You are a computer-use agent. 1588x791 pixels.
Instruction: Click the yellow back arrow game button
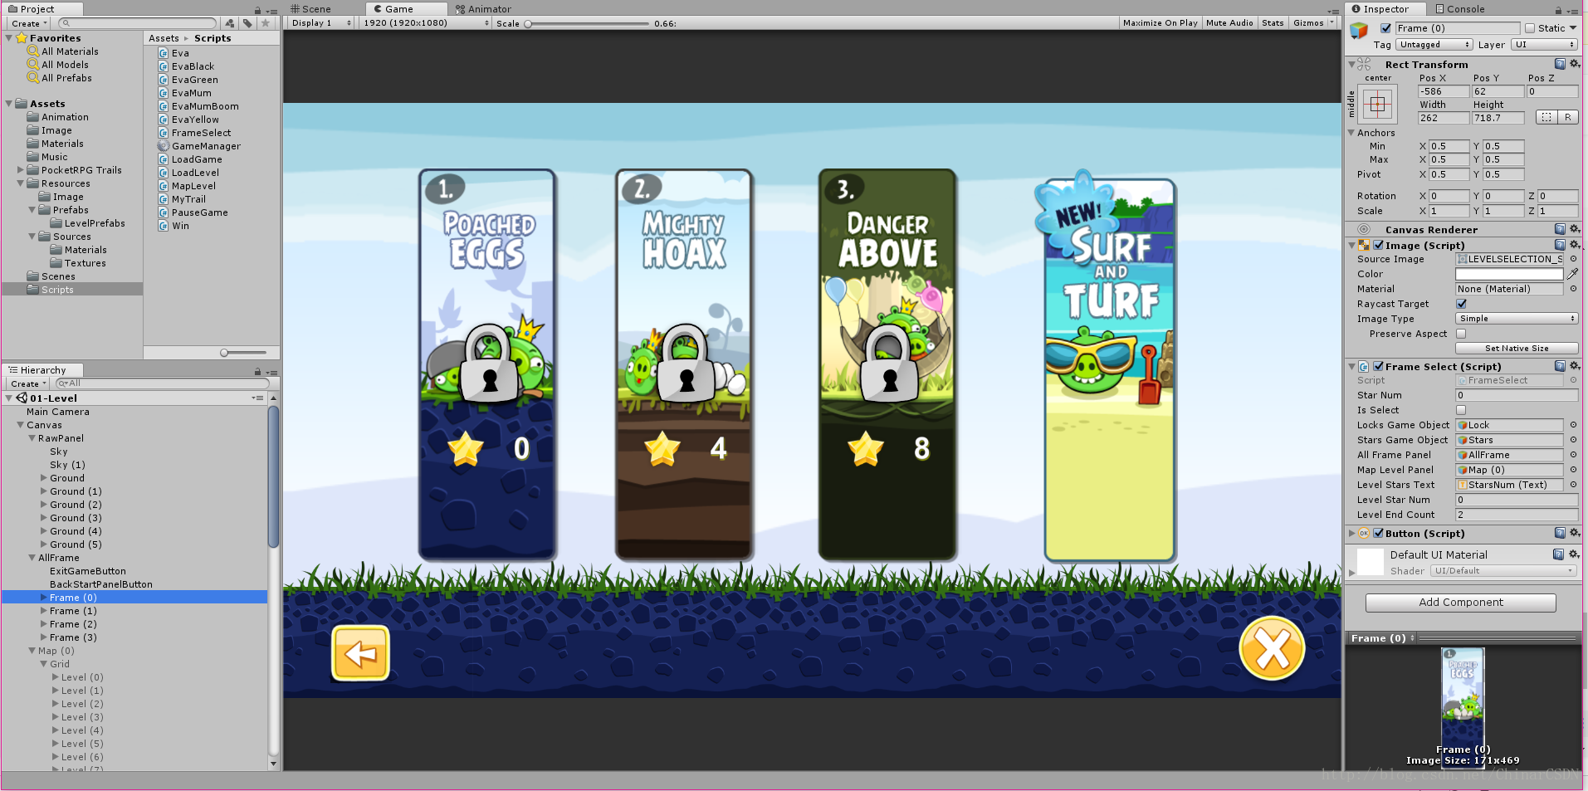coord(360,653)
